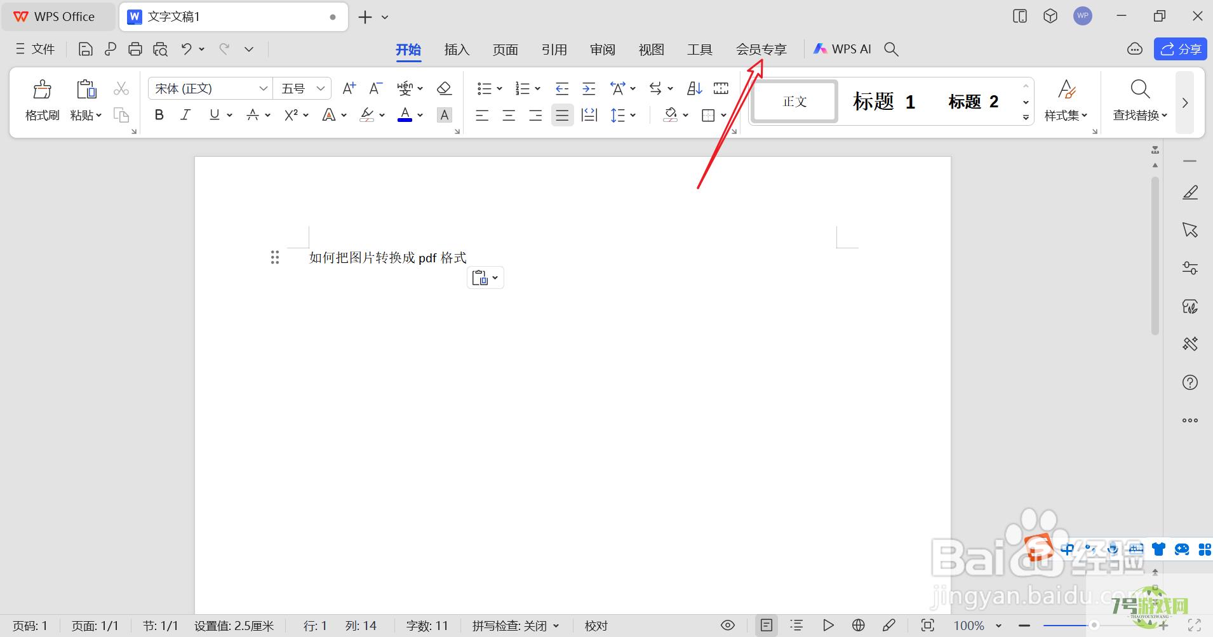This screenshot has width=1213, height=637.
Task: Open 拼写检查 dropdown in status bar
Action: [x=516, y=626]
